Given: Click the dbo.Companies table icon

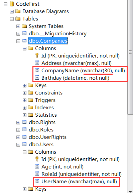Looking at the screenshot, I should [x=24, y=41].
